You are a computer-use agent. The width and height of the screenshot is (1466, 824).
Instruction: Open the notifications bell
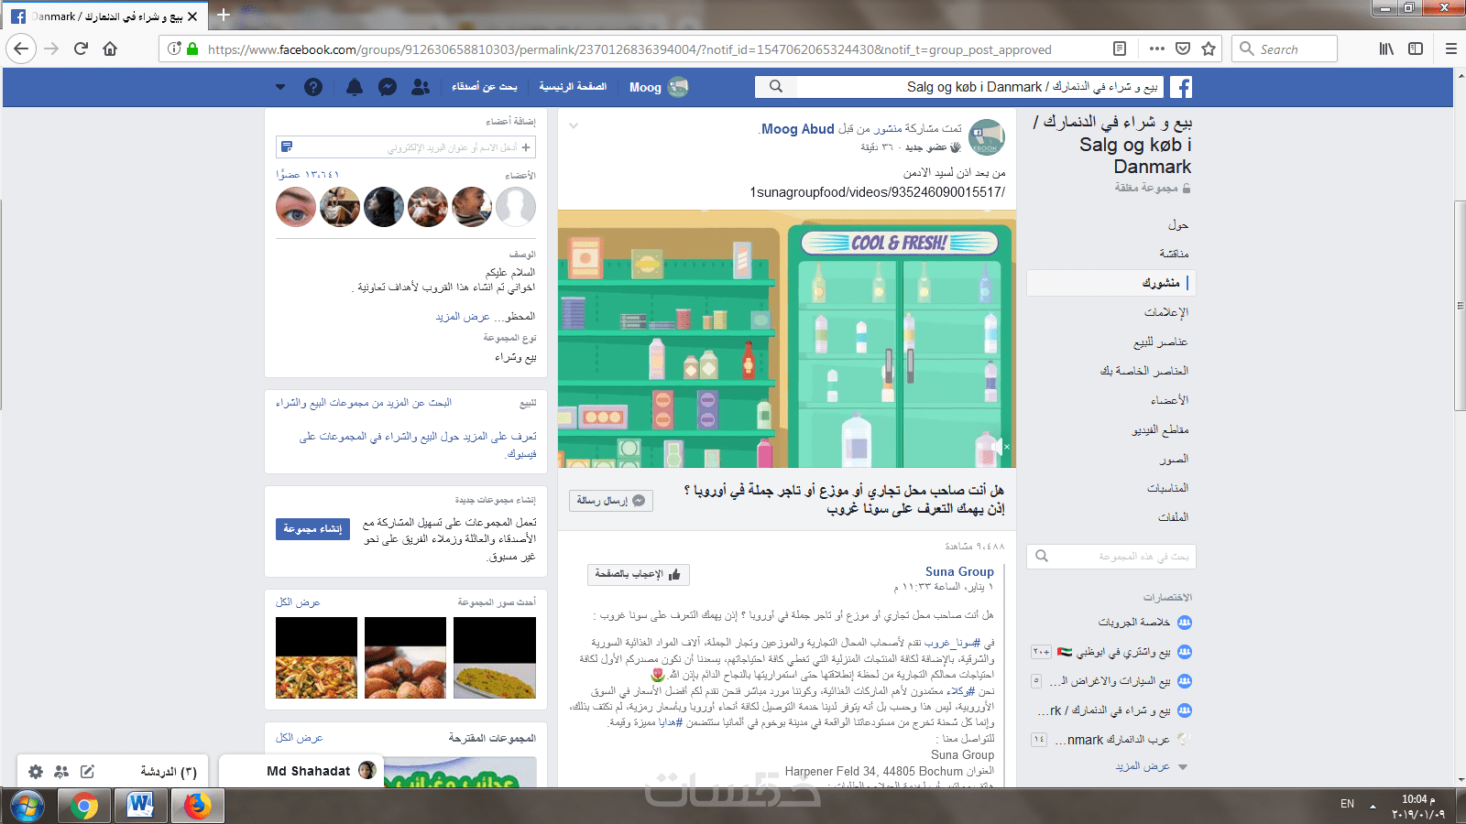(x=355, y=87)
